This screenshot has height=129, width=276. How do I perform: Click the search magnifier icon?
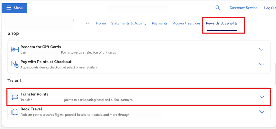[x=218, y=8]
